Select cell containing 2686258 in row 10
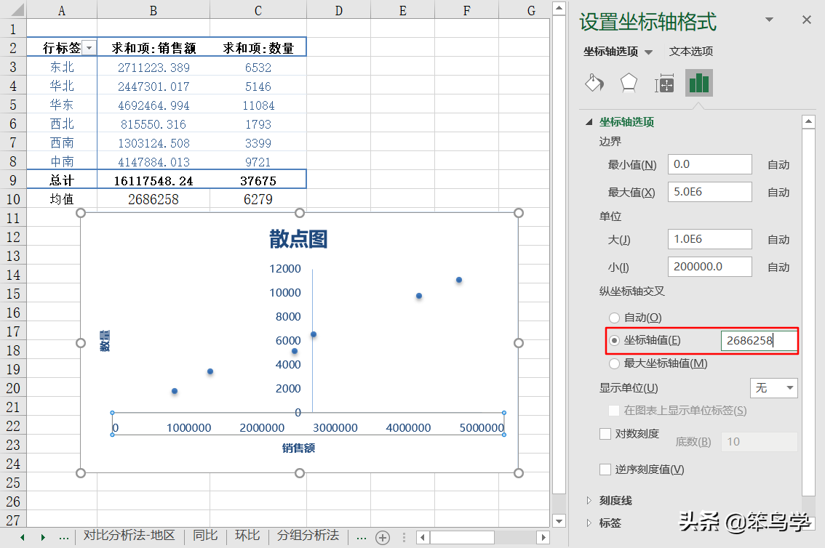 [154, 199]
